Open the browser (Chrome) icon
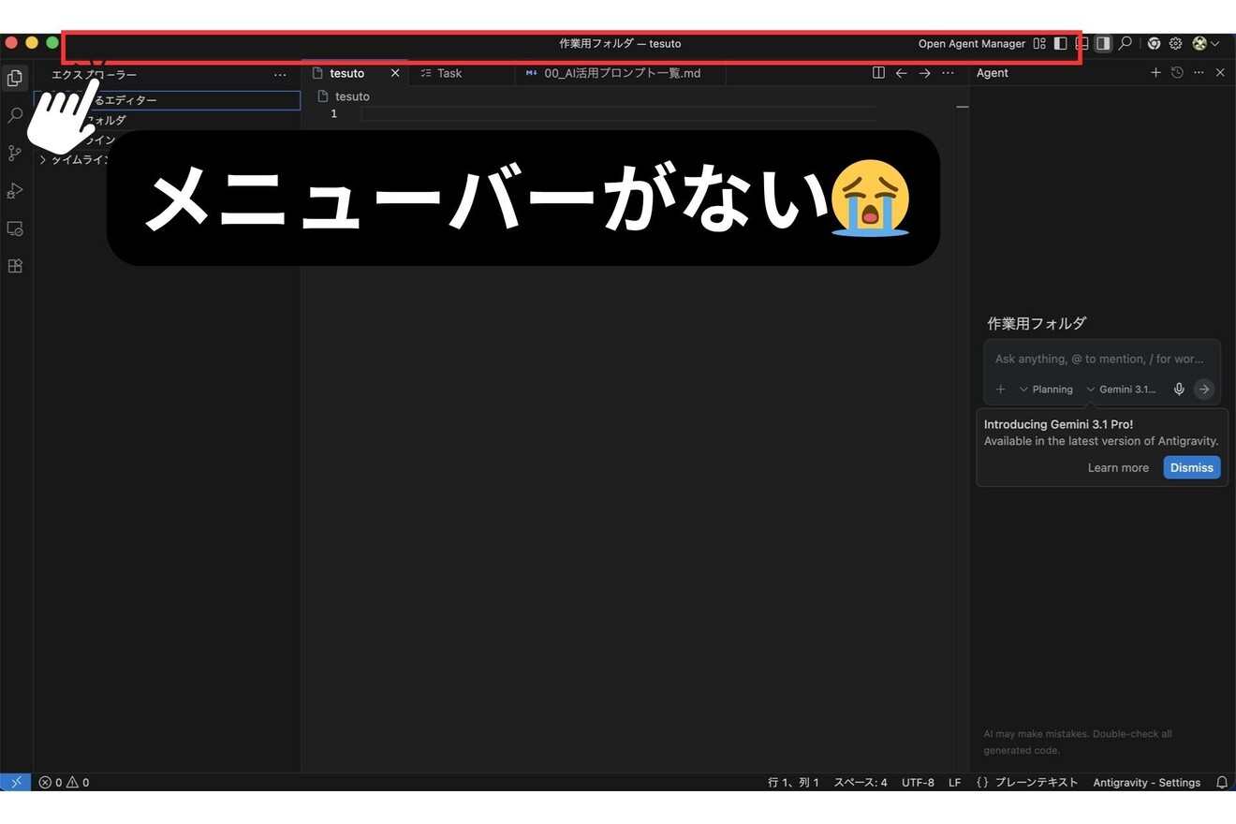Screen dimensions: 1236x824 click(x=1155, y=43)
